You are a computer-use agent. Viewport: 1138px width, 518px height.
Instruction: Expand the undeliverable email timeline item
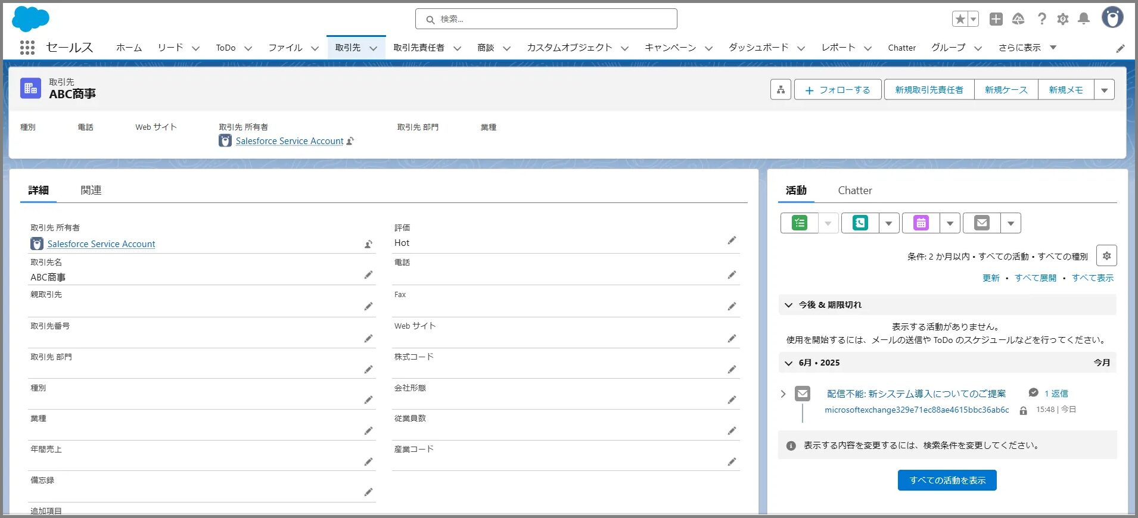783,394
